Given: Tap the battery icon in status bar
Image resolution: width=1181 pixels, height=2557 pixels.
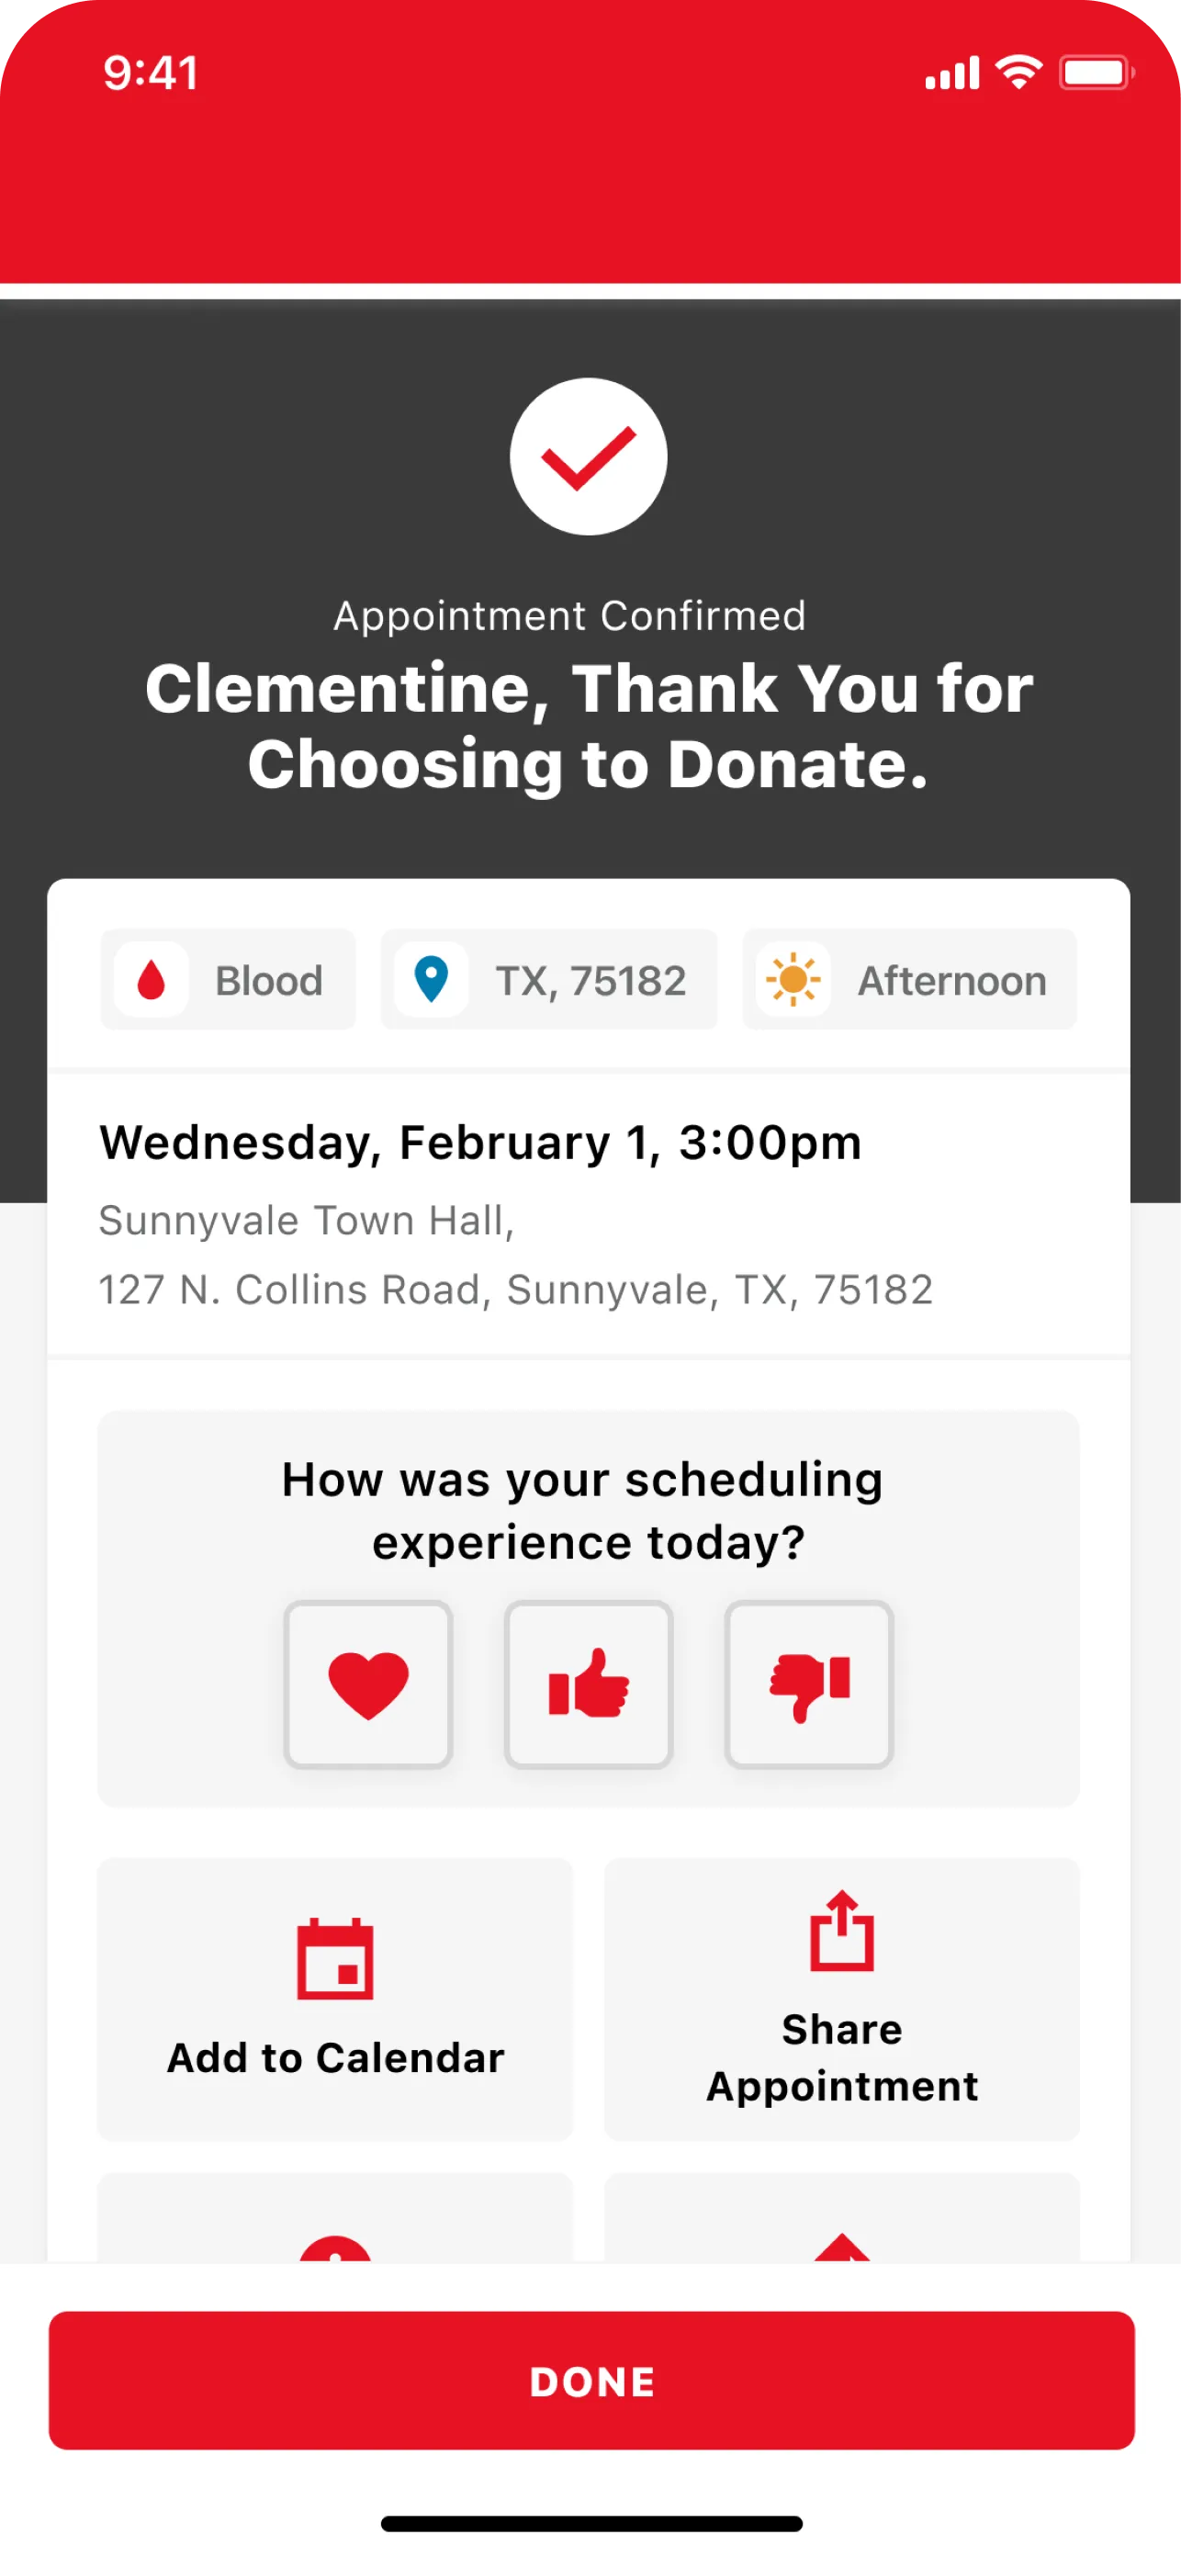Looking at the screenshot, I should tap(1096, 73).
